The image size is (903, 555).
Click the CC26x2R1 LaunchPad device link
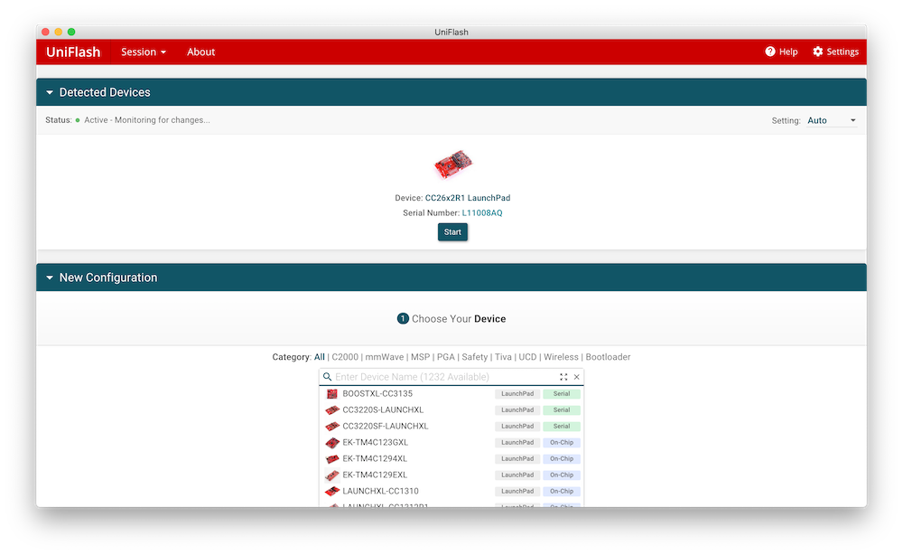click(468, 198)
